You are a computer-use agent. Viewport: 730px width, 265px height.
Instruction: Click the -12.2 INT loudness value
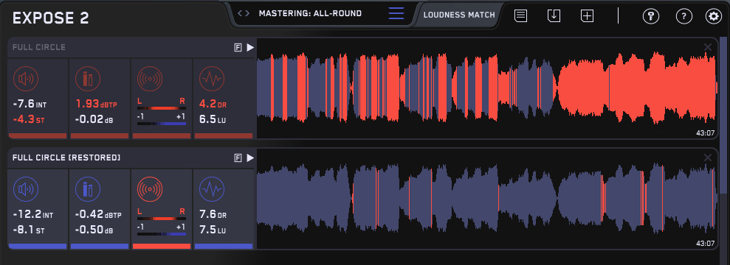click(x=32, y=215)
